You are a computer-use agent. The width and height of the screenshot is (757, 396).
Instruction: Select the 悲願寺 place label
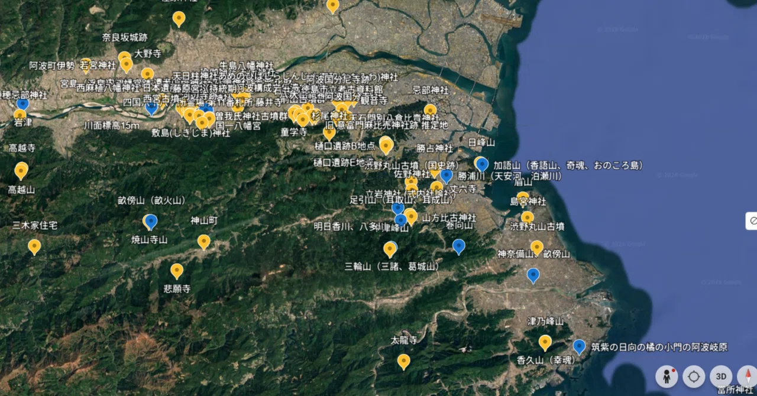(177, 289)
